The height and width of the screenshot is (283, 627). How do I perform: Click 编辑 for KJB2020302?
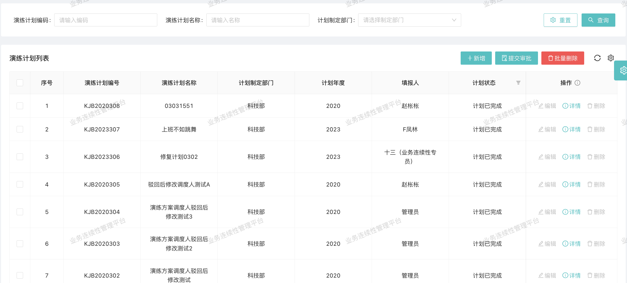coord(547,275)
